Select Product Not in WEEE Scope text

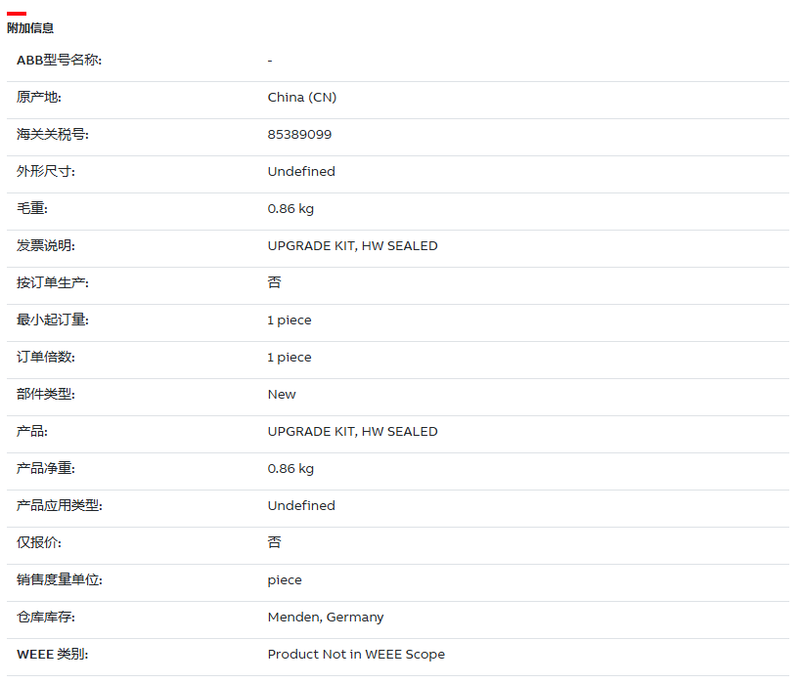pyautogui.click(x=356, y=655)
